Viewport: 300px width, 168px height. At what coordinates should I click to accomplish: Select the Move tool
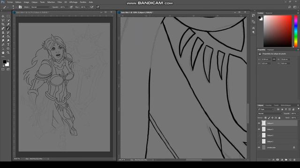pyautogui.click(x=3, y=16)
